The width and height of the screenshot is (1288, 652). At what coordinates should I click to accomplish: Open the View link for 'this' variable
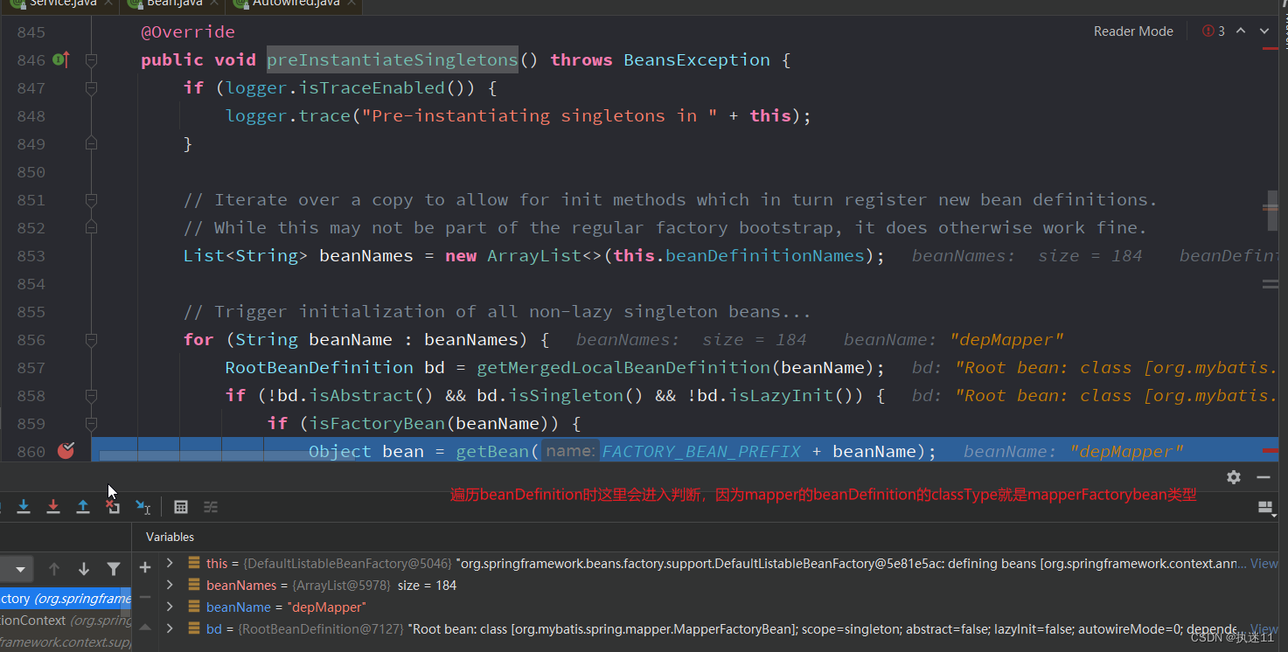click(x=1264, y=564)
